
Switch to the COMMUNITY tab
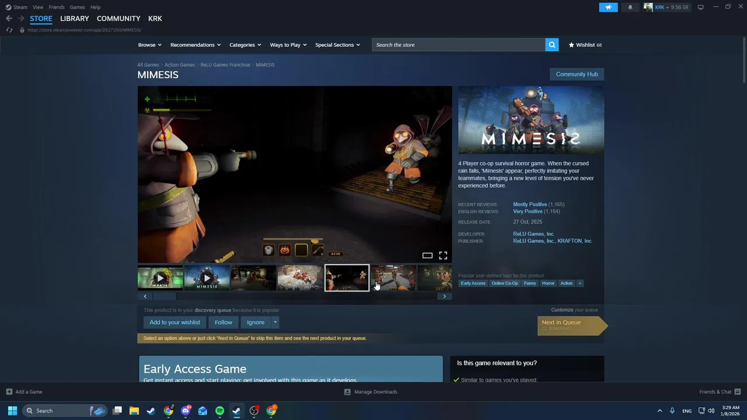click(x=118, y=19)
